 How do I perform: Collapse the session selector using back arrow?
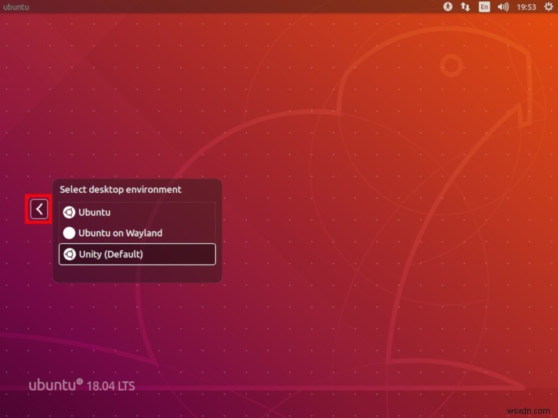[39, 209]
